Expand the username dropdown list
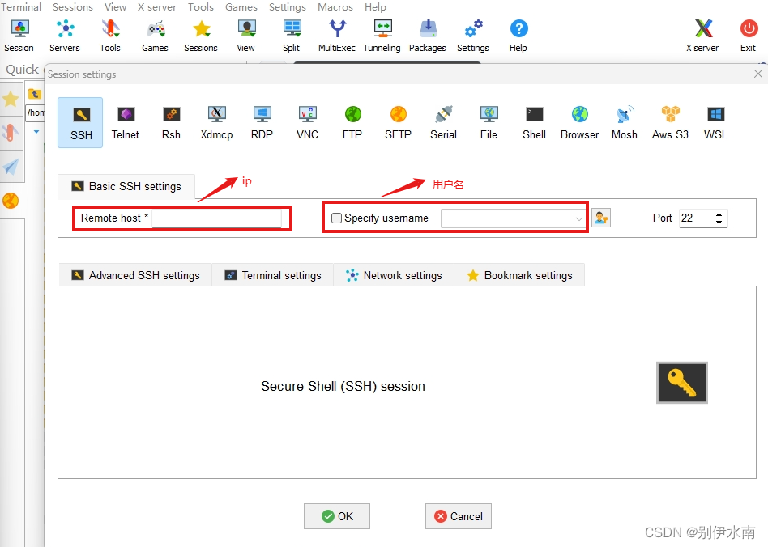 click(x=579, y=218)
